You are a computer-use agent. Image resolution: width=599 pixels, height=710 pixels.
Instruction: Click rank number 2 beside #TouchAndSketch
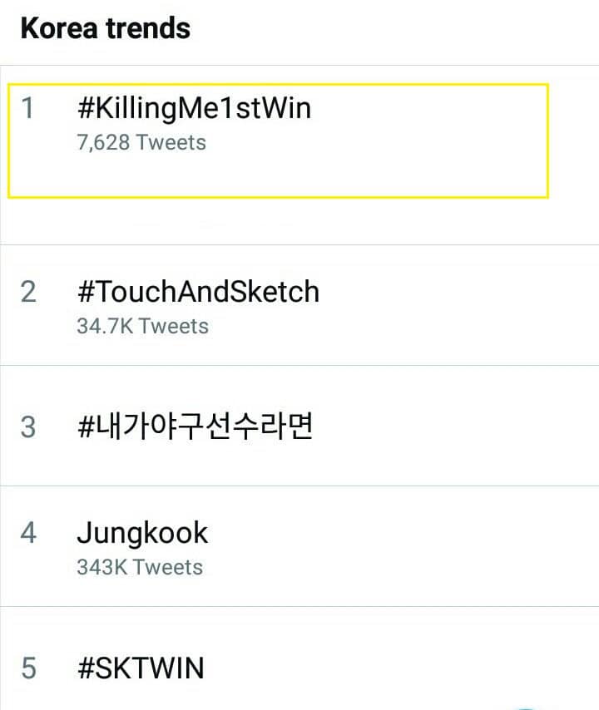[28, 292]
